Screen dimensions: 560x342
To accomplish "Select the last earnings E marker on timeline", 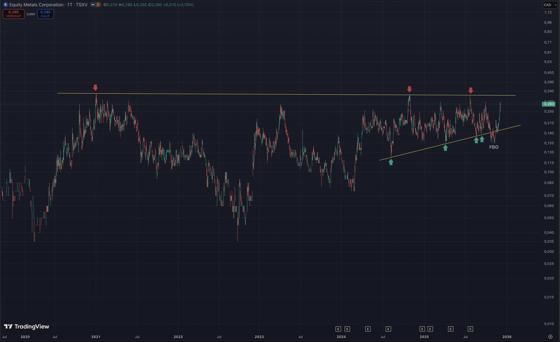I will [470, 328].
